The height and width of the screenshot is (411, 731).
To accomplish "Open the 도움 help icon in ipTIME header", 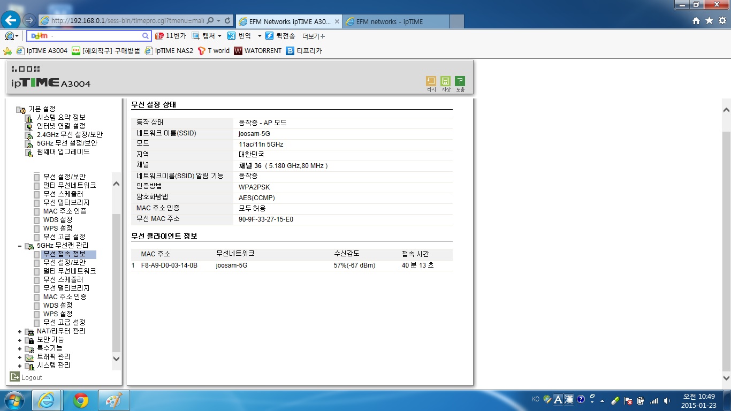I will [460, 81].
